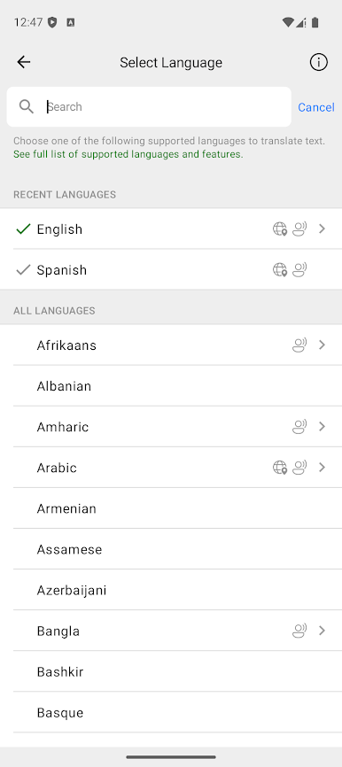Toggle the gray checkmark next to Spanish
The image size is (342, 767).
click(x=23, y=269)
